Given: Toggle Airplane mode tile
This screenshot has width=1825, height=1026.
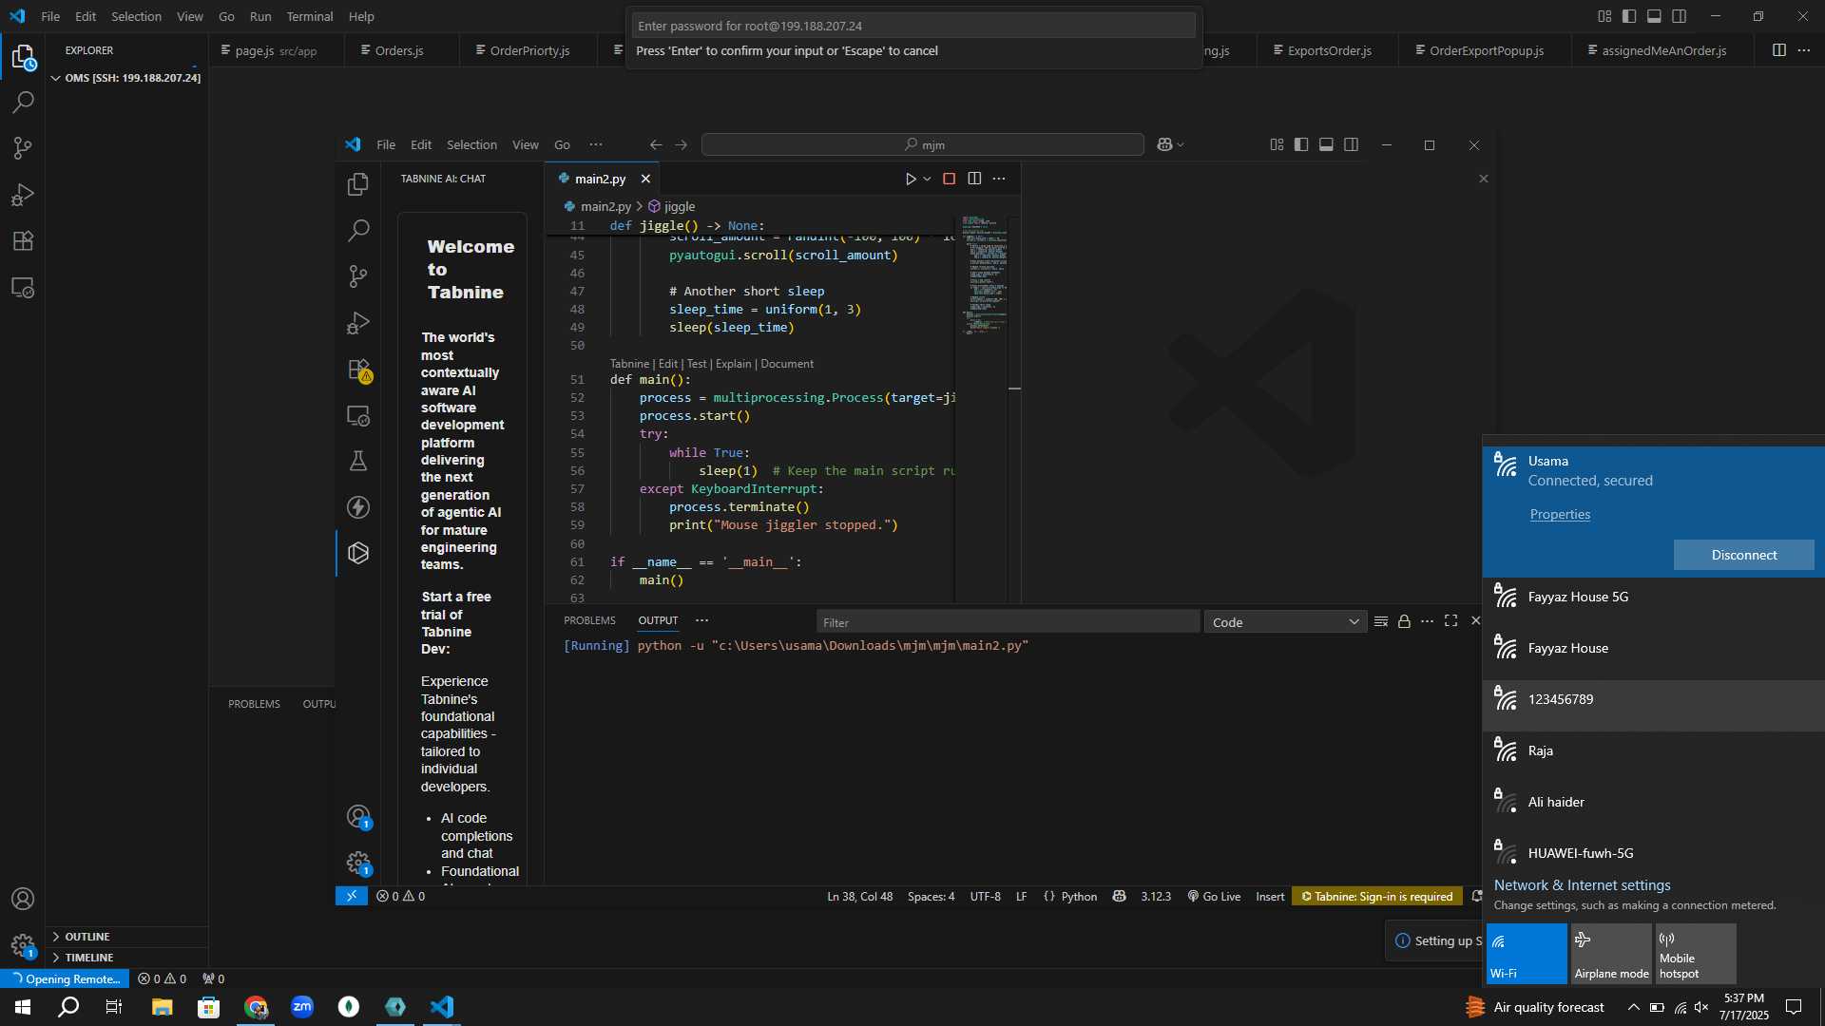Looking at the screenshot, I should point(1611,954).
